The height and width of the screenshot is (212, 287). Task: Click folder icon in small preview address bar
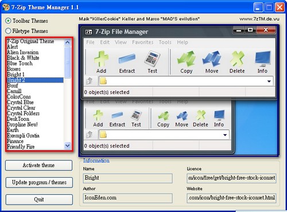pos(103,135)
